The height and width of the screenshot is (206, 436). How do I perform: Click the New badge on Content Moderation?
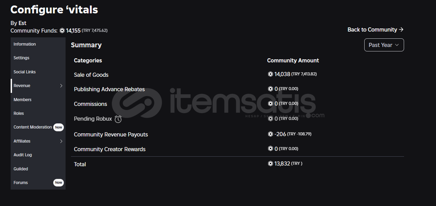(x=59, y=127)
